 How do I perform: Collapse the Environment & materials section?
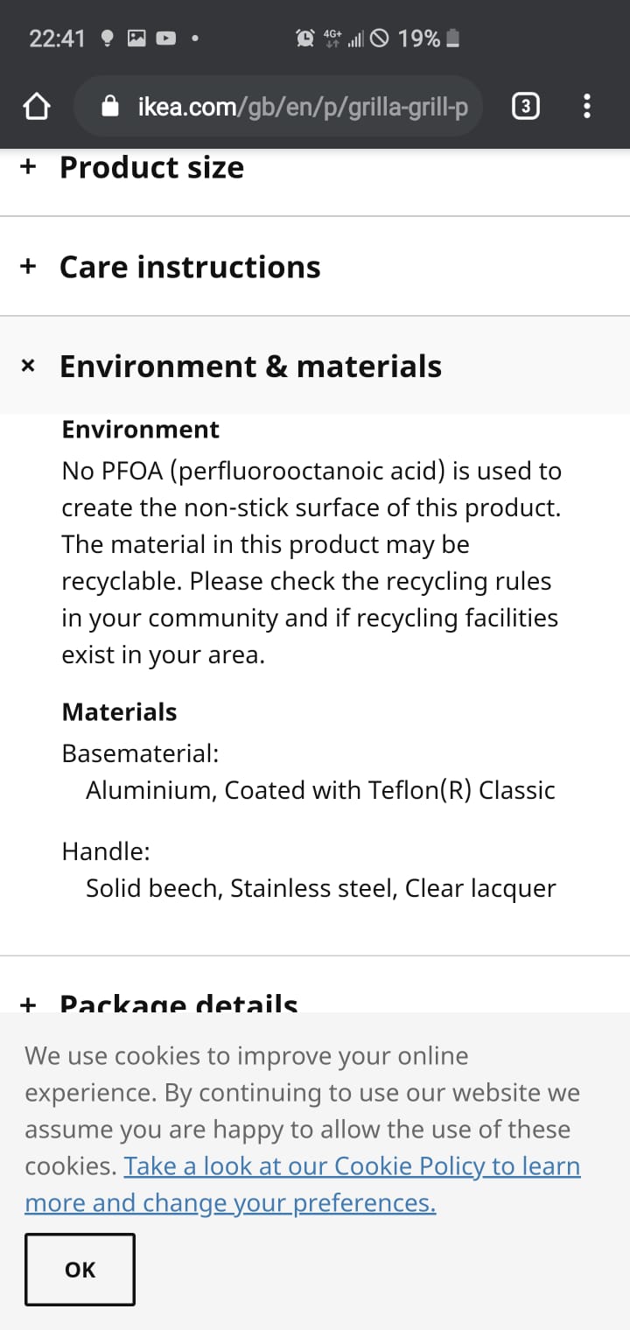(250, 367)
